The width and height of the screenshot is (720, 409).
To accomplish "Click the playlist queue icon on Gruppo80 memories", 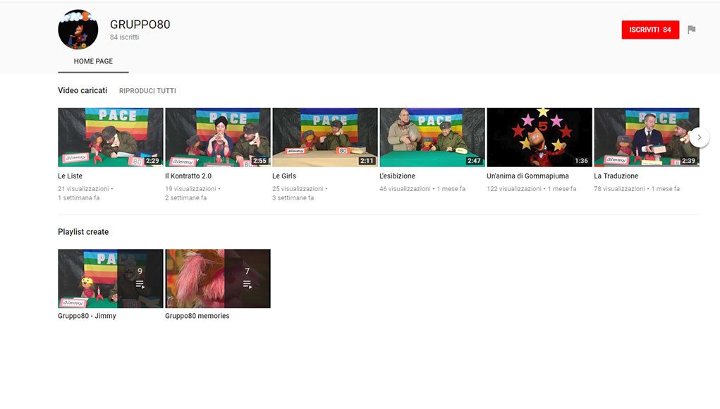I will [247, 284].
